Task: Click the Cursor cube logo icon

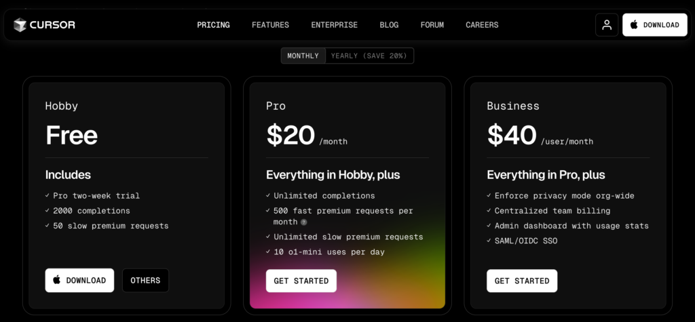Action: click(x=20, y=25)
